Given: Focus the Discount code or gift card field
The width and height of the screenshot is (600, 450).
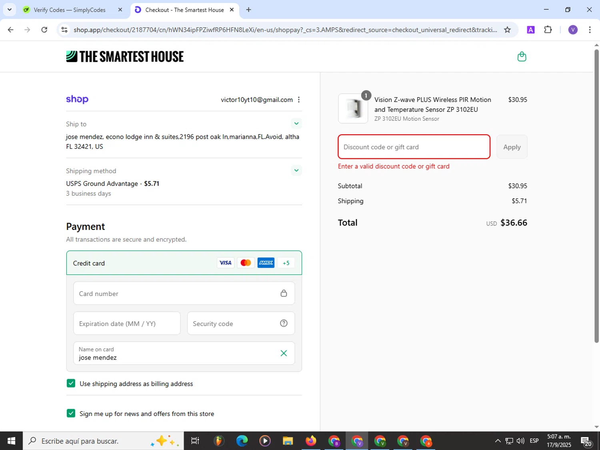Looking at the screenshot, I should (x=414, y=147).
